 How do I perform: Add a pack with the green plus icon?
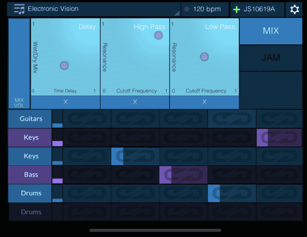(236, 9)
